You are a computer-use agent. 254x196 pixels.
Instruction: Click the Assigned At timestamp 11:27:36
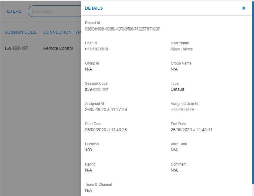(106, 109)
